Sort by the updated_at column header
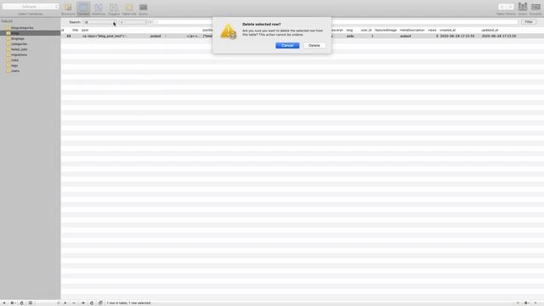Image resolution: width=544 pixels, height=306 pixels. (490, 31)
